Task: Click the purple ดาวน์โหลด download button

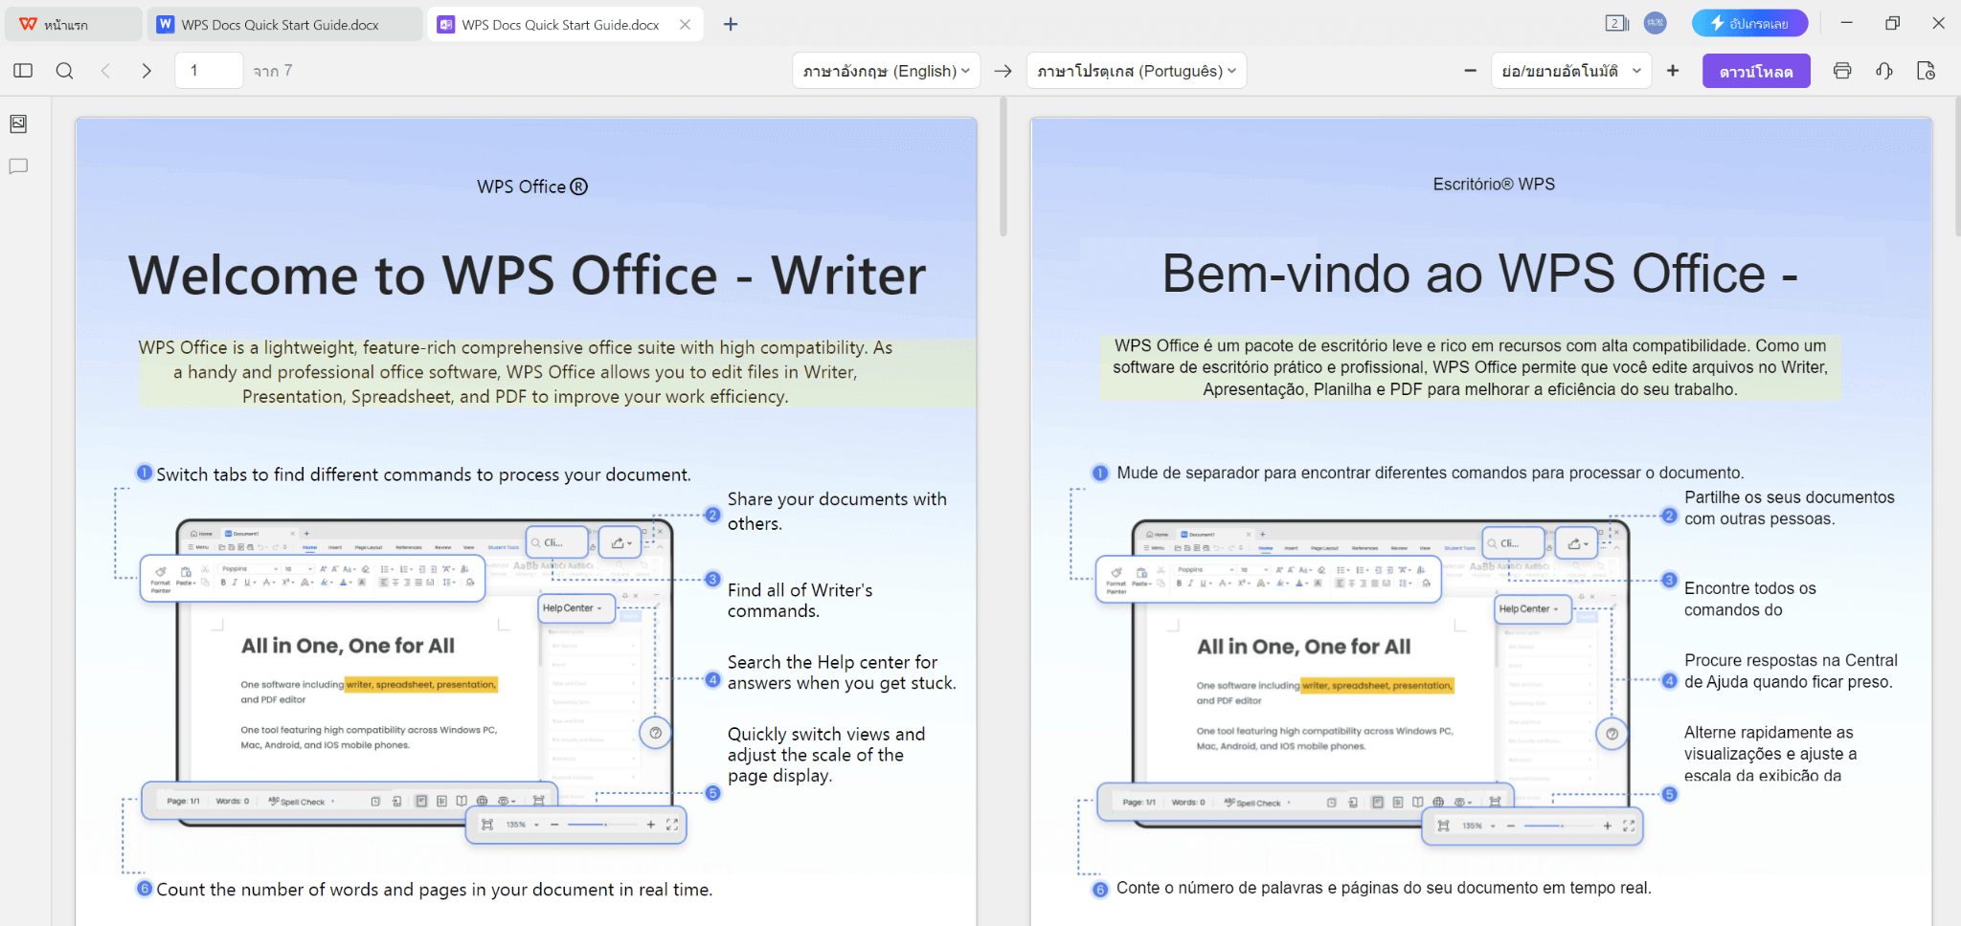Action: tap(1756, 71)
